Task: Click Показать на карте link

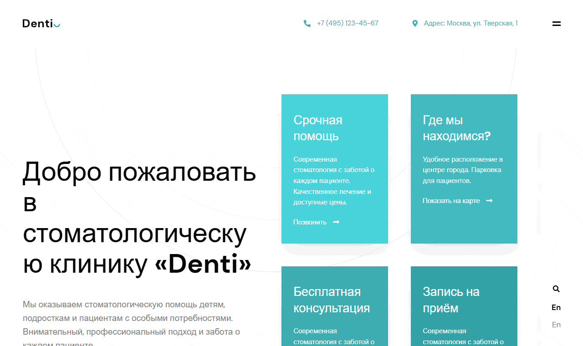Action: pyautogui.click(x=451, y=201)
